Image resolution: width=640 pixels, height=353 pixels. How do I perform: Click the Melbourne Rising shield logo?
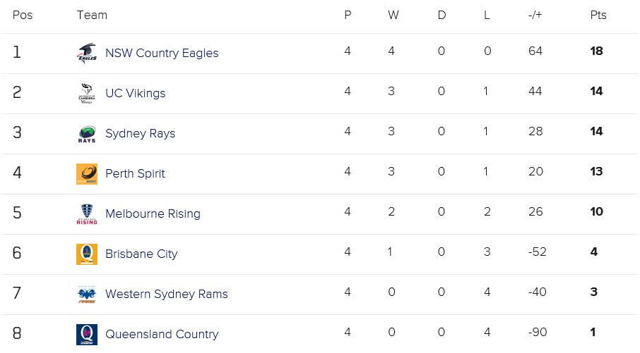click(x=87, y=213)
